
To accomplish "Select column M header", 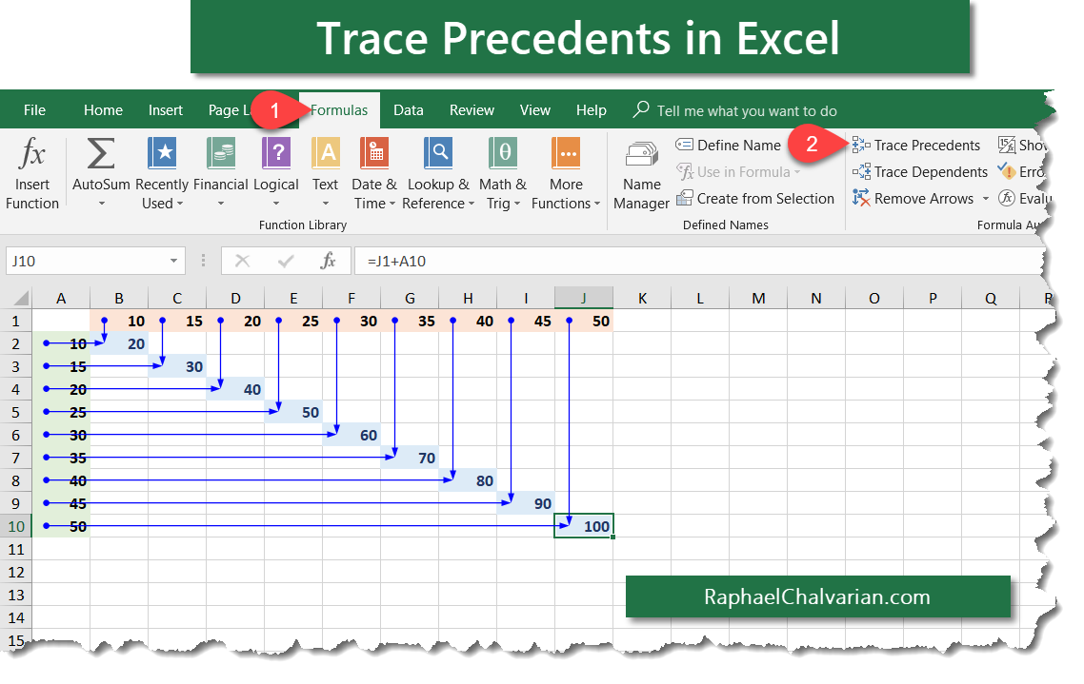I will 758,298.
